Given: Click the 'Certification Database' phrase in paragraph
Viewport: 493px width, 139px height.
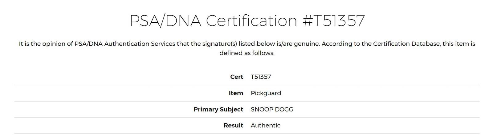Looking at the screenshot, I should (x=406, y=44).
